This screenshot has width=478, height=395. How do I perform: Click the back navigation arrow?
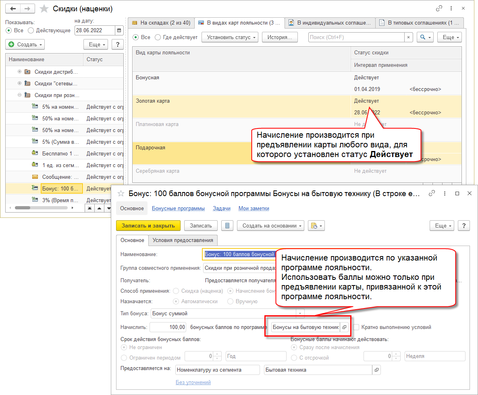[x=13, y=8]
